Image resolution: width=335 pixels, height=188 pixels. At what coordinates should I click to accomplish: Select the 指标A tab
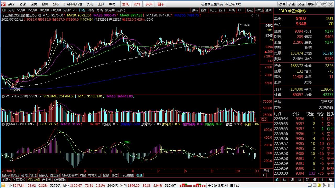click(x=6, y=175)
